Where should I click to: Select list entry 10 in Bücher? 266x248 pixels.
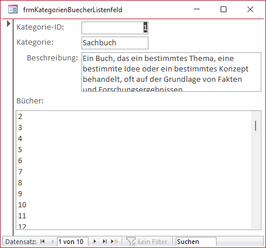coord(133,205)
